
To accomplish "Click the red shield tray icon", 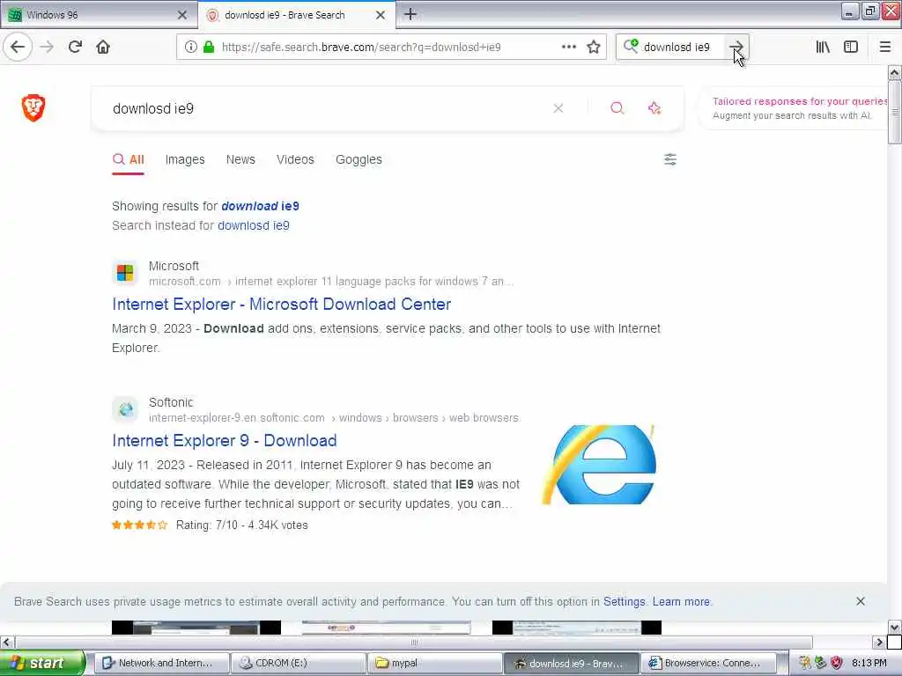I will [837, 663].
